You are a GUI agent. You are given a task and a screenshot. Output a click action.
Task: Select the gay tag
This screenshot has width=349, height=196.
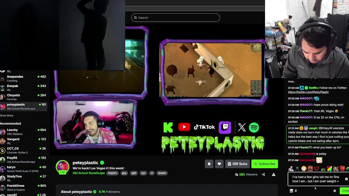124,173
